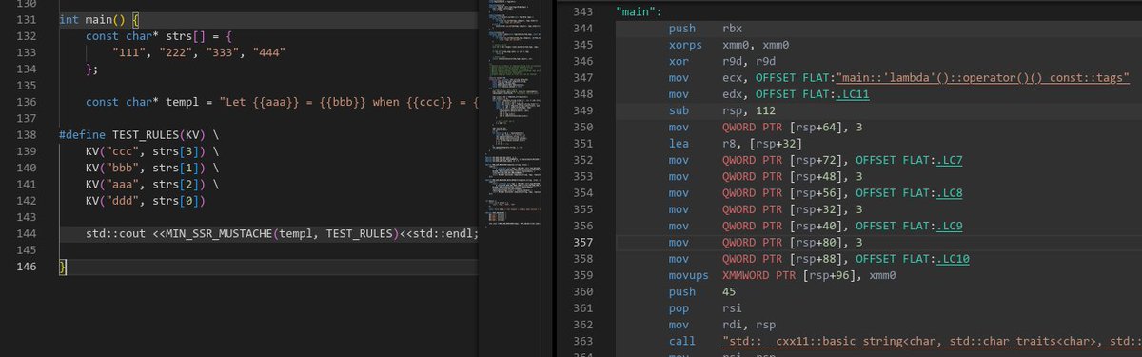The image size is (1142, 357).
Task: Select line number 136 in source editor
Action: (x=27, y=102)
